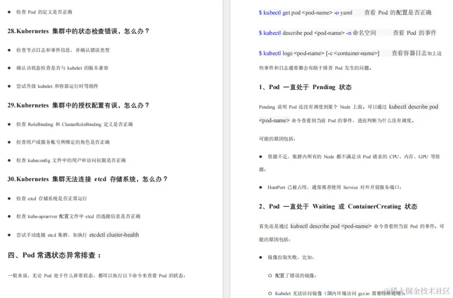Click the bullet next to '检查节点日志和事件信息'
The height and width of the screenshot is (298, 453).
click(8, 50)
